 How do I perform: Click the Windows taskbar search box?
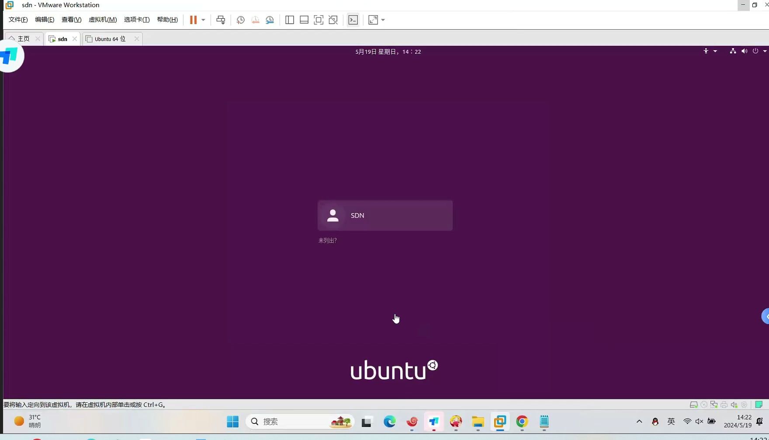(300, 422)
